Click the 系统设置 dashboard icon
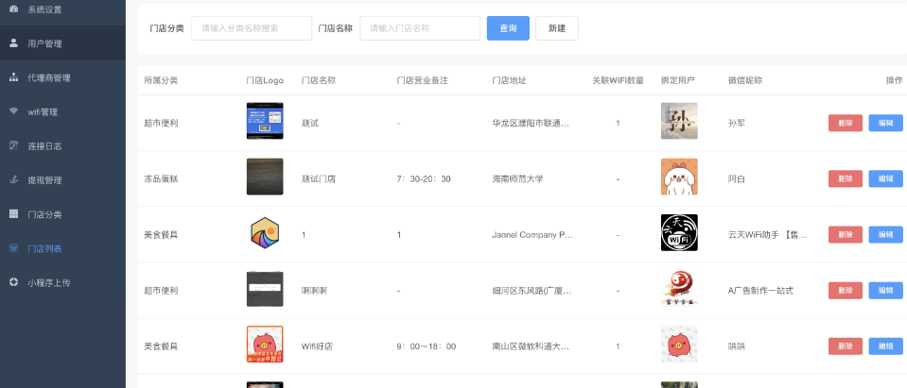 point(14,9)
